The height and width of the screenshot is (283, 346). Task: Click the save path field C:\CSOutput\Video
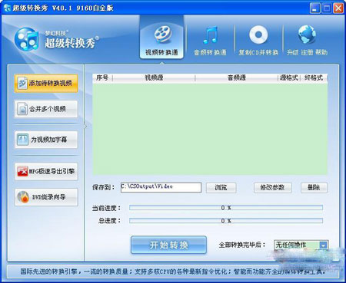pyautogui.click(x=161, y=187)
